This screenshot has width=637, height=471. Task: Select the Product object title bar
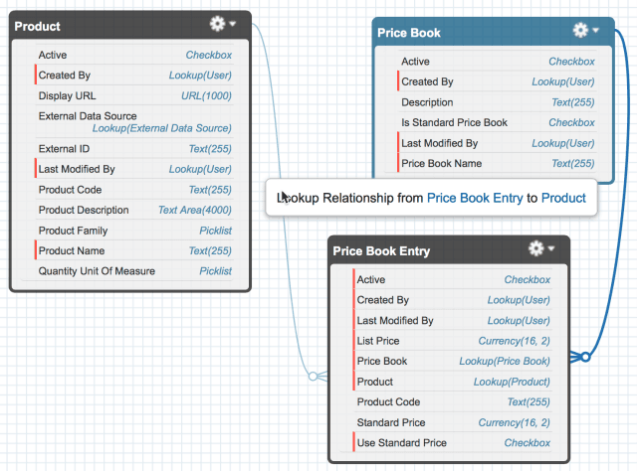point(130,26)
